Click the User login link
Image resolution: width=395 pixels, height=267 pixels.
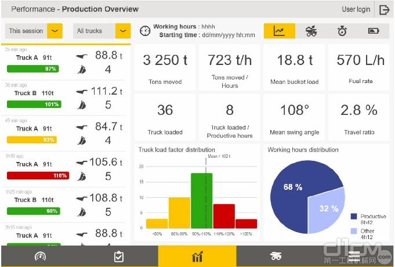pos(356,9)
